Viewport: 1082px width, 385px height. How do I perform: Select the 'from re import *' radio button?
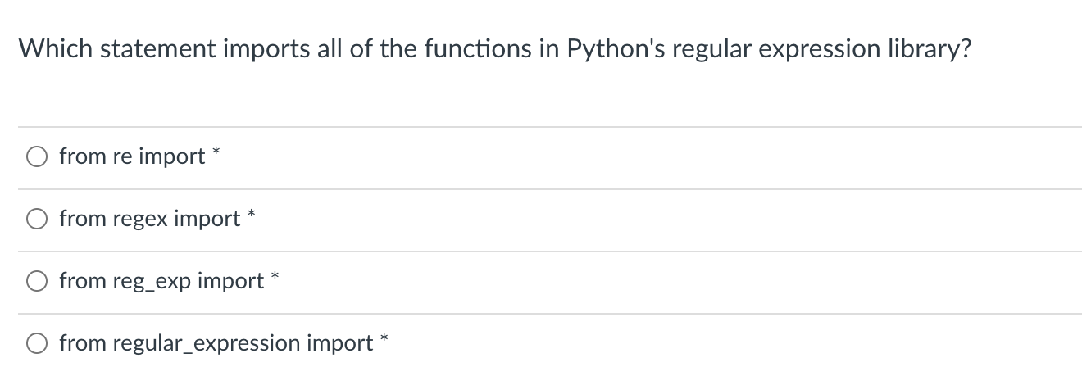click(37, 156)
